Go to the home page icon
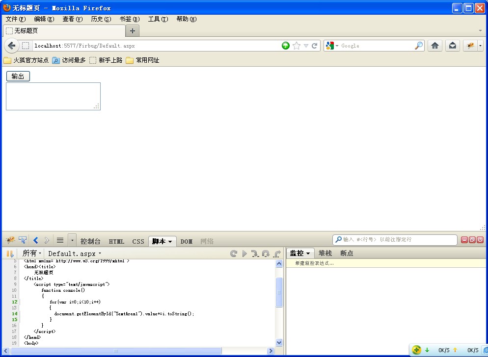 pyautogui.click(x=435, y=46)
